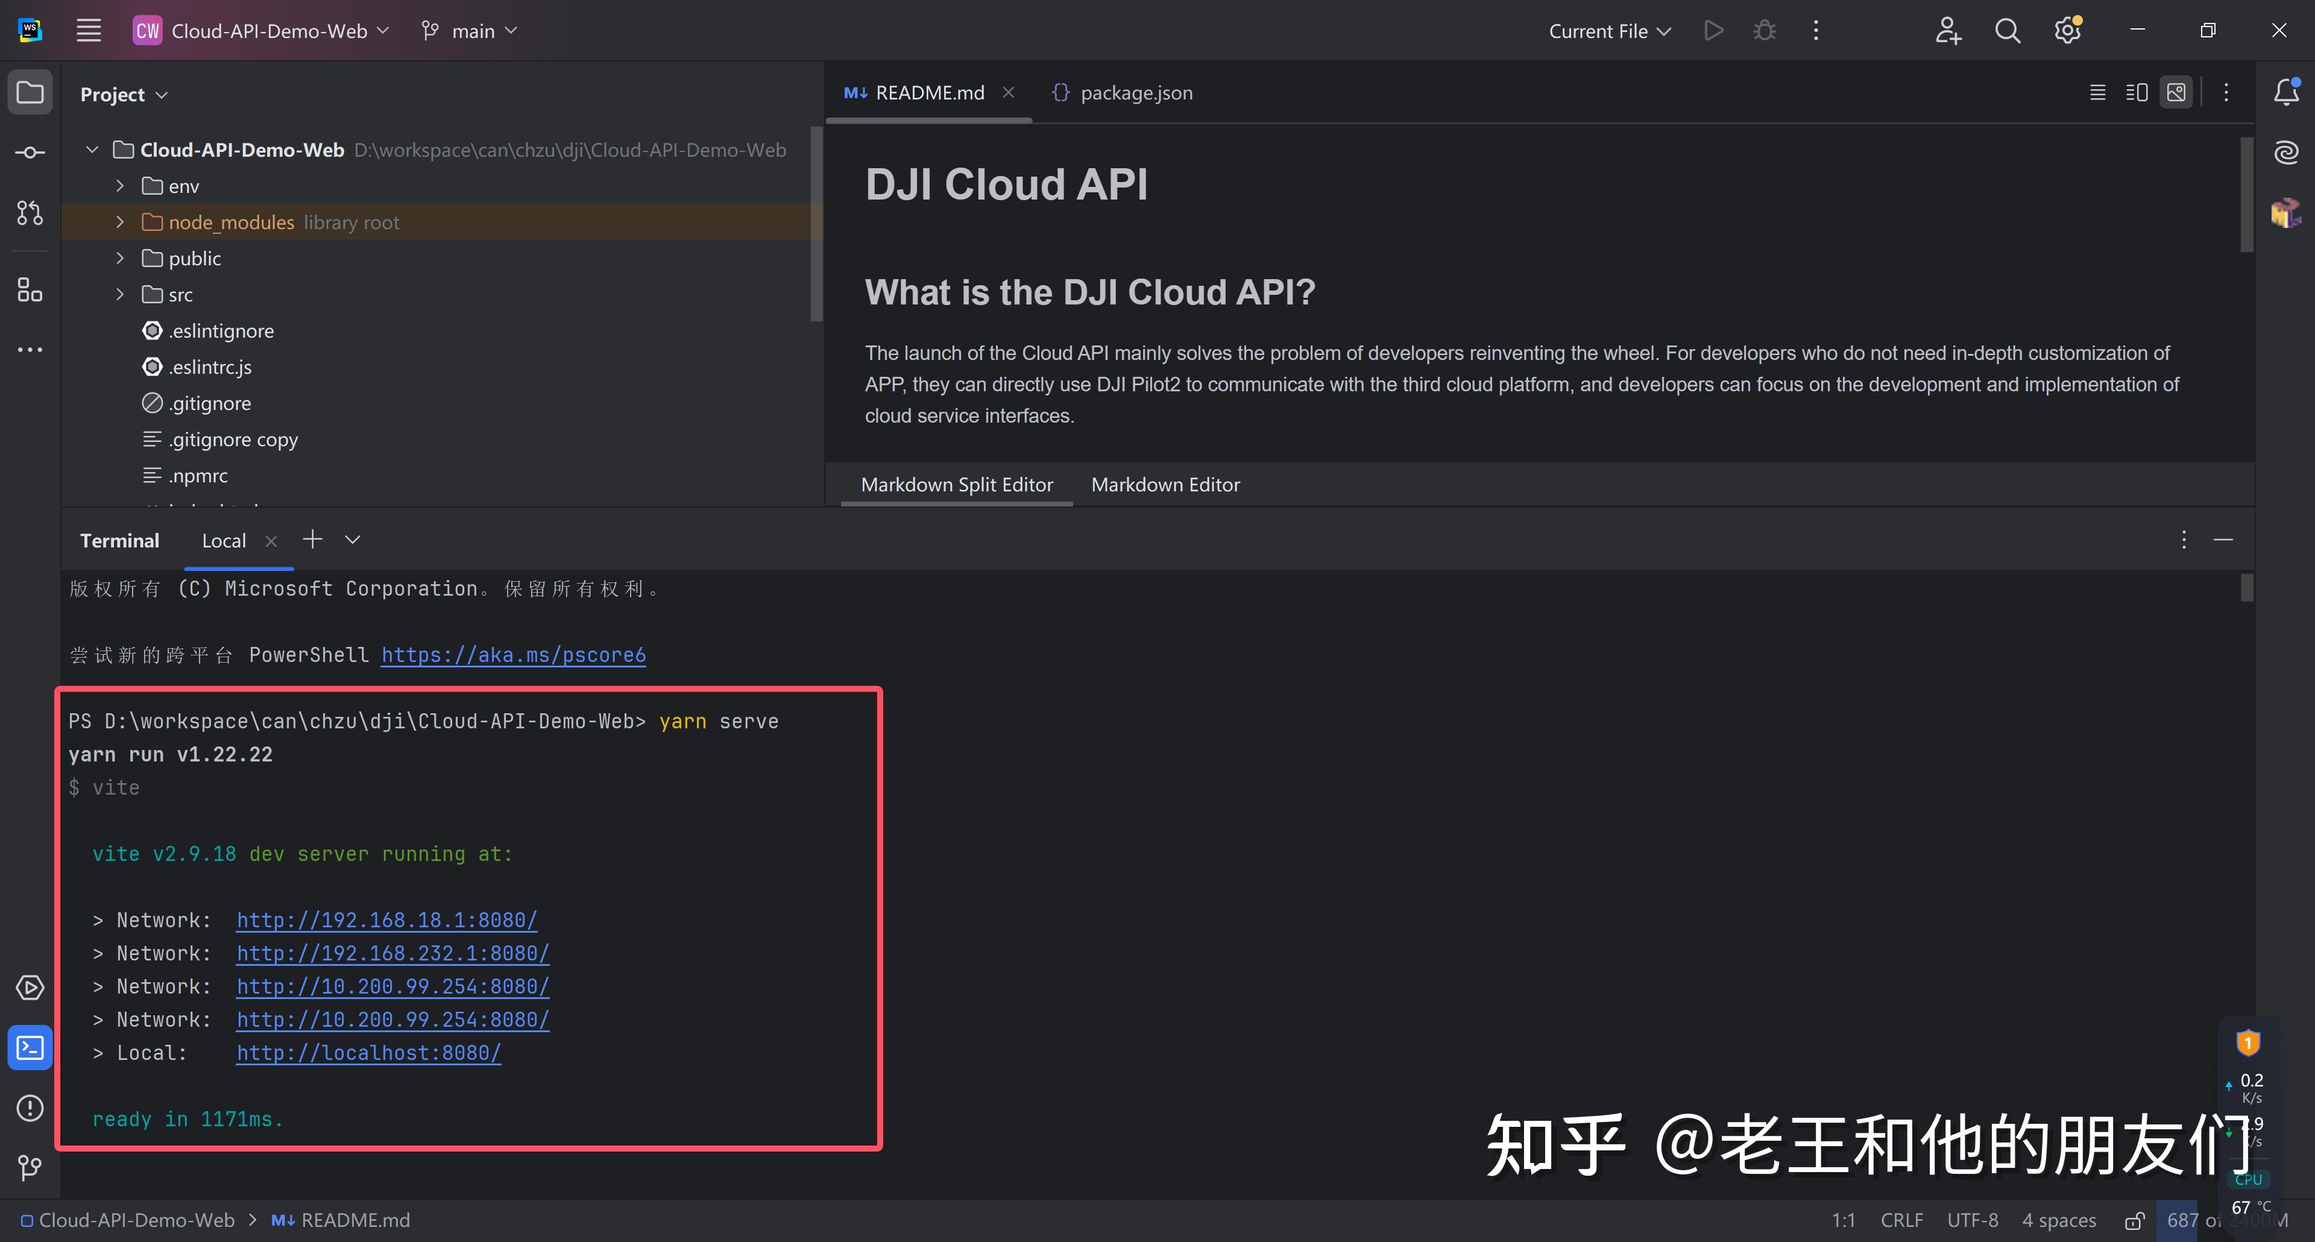Open the Commit tool window icon
This screenshot has height=1242, width=2315.
[x=30, y=153]
